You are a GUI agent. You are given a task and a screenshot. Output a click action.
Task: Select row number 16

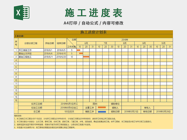point(16,100)
